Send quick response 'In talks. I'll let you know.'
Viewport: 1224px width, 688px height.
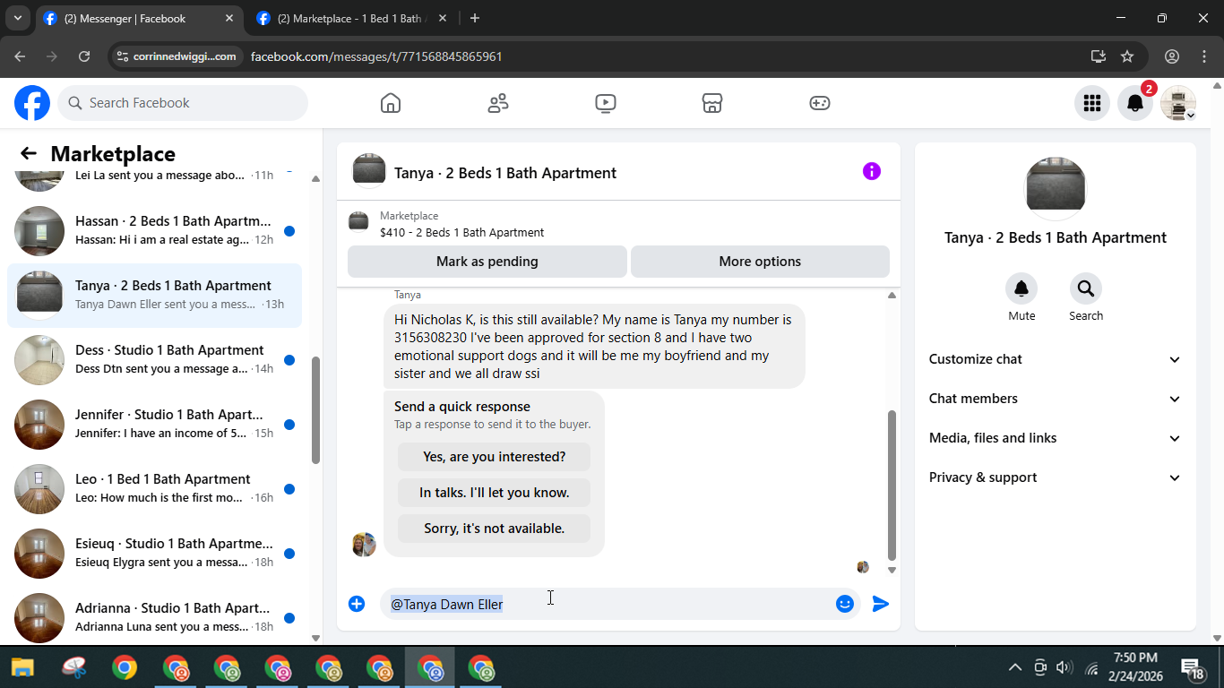[x=495, y=493]
